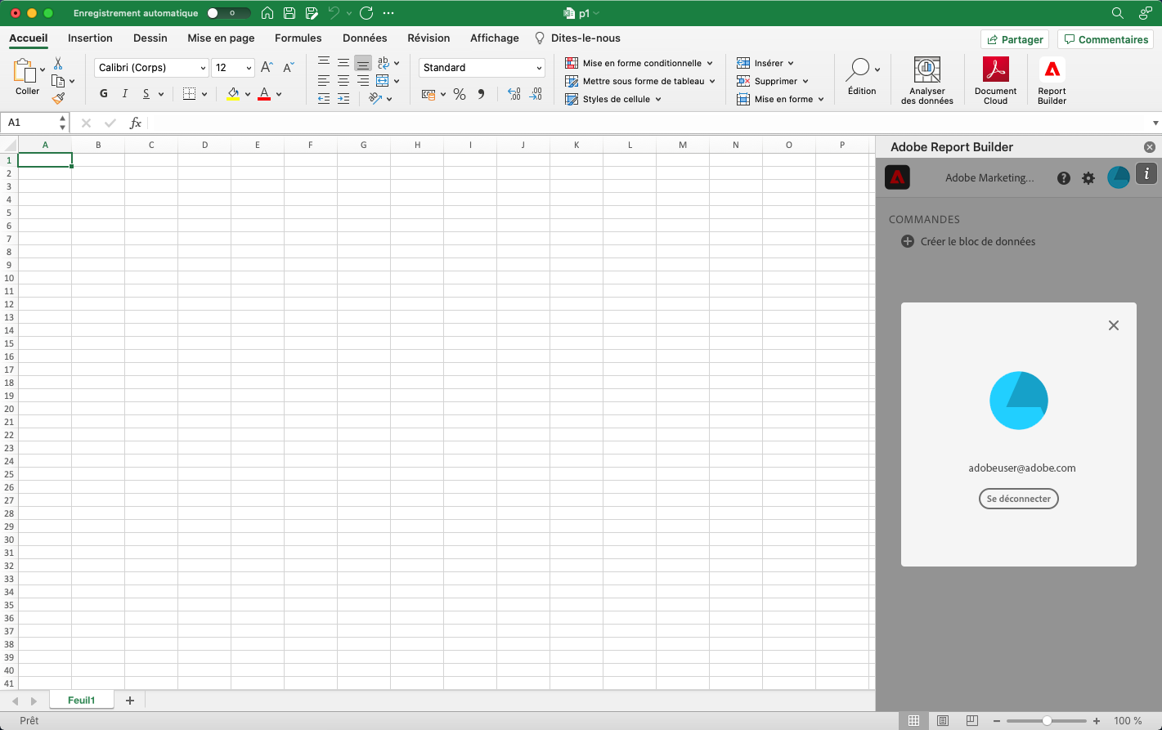Apply cell borders with the borders icon
Screen dimensions: 1162x730
[x=189, y=94]
